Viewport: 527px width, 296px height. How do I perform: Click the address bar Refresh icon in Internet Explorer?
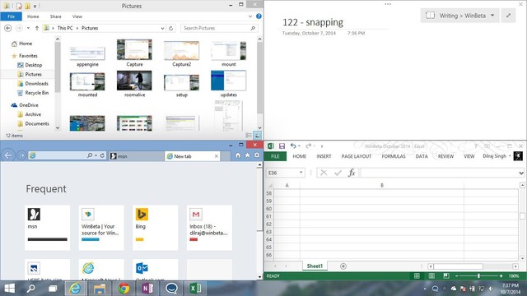pos(102,155)
